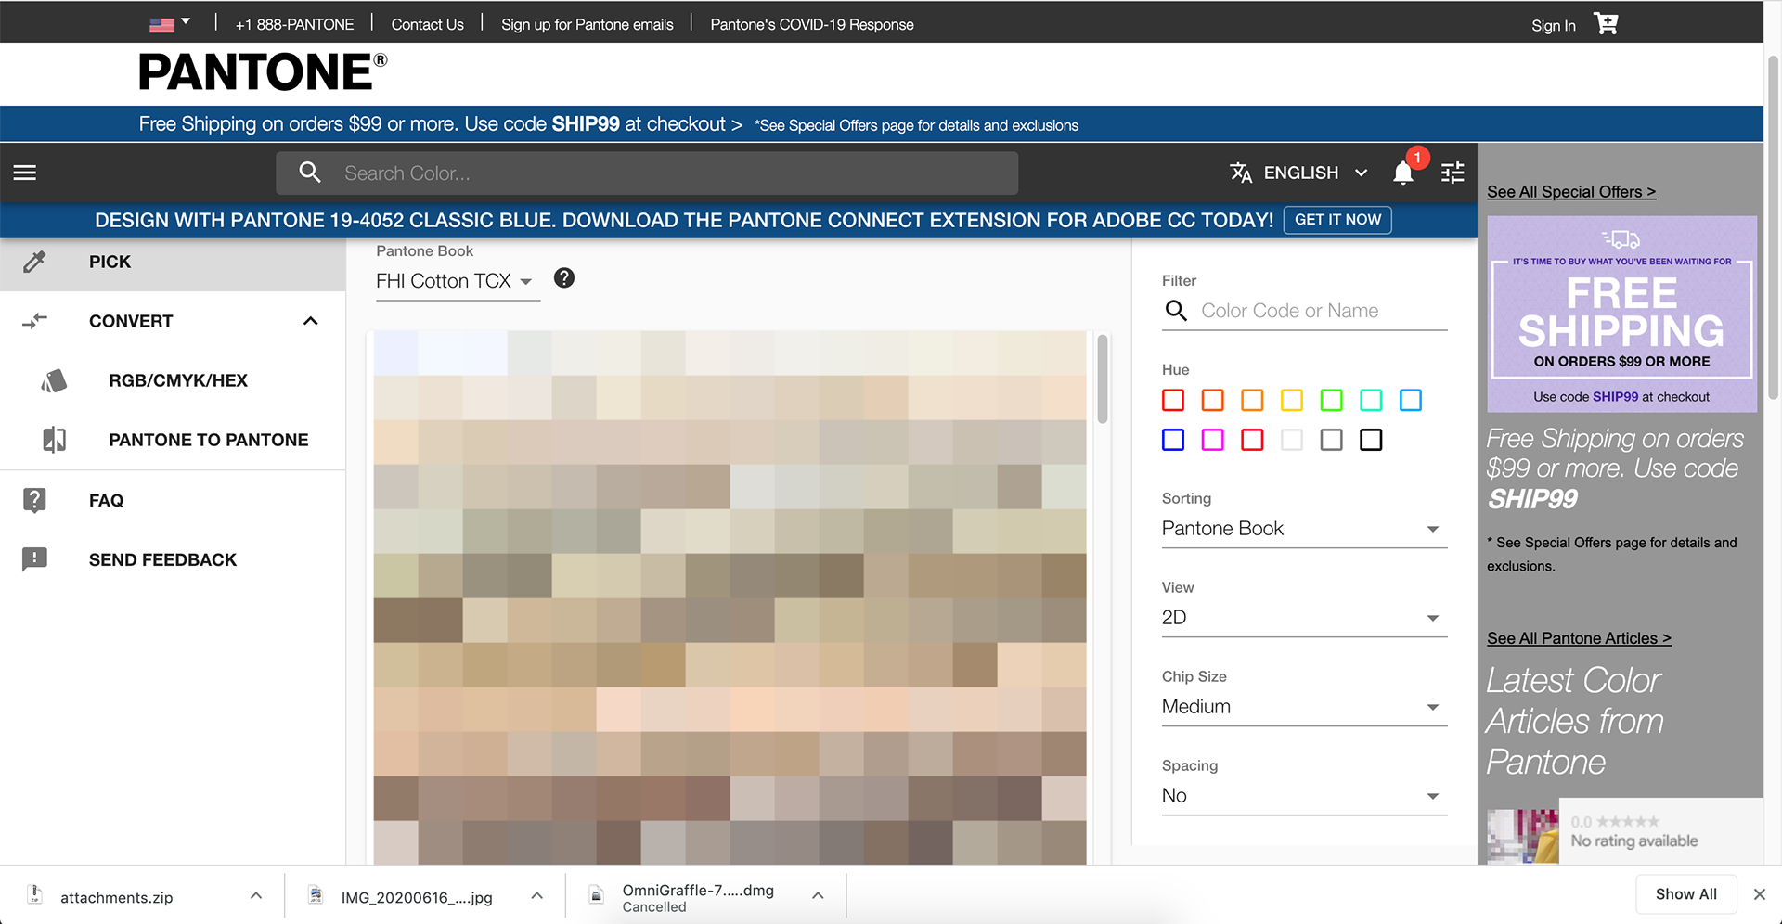This screenshot has width=1782, height=924.
Task: Click the Color Code or Name filter field
Action: pos(1304,311)
